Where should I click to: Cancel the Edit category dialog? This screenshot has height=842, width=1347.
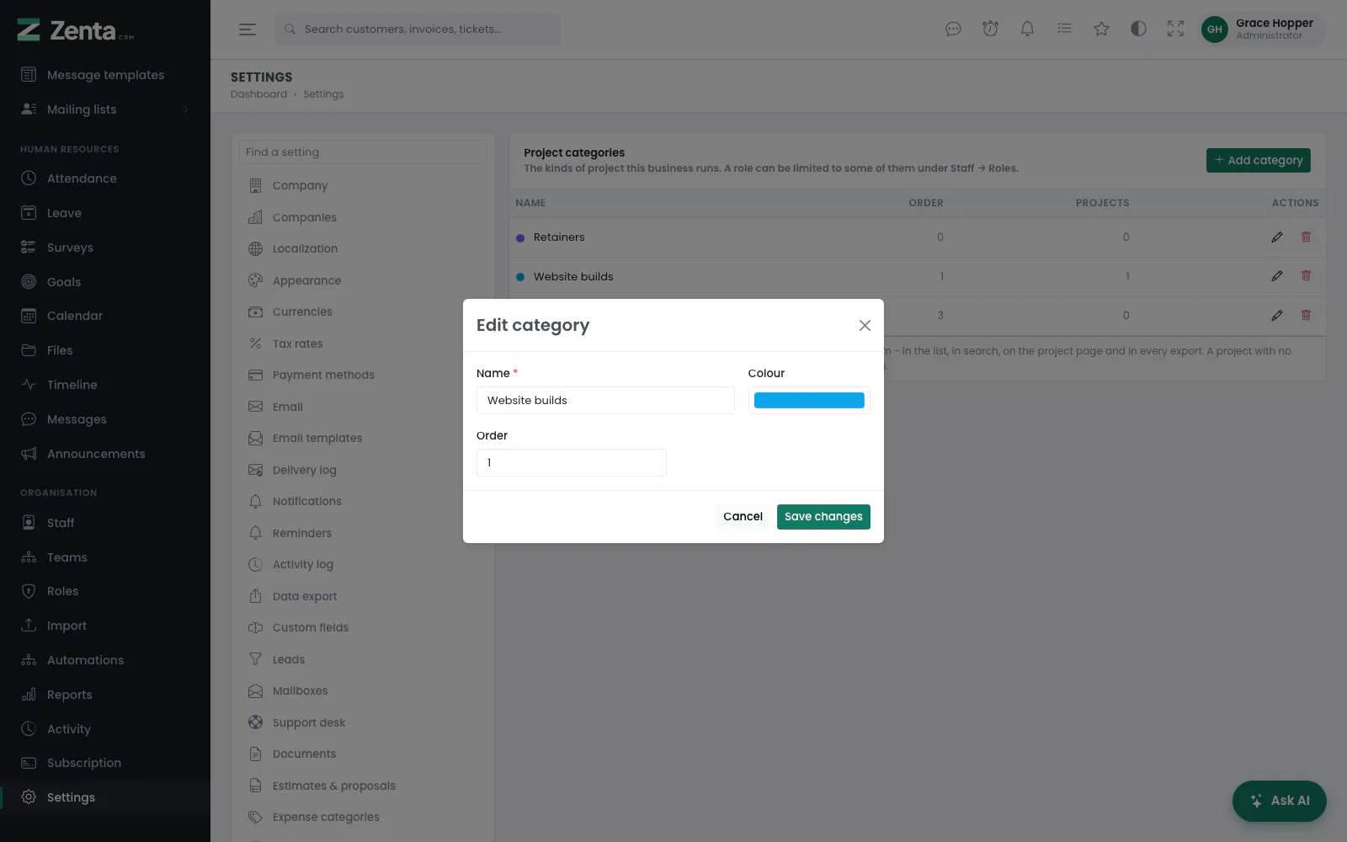[x=743, y=516]
